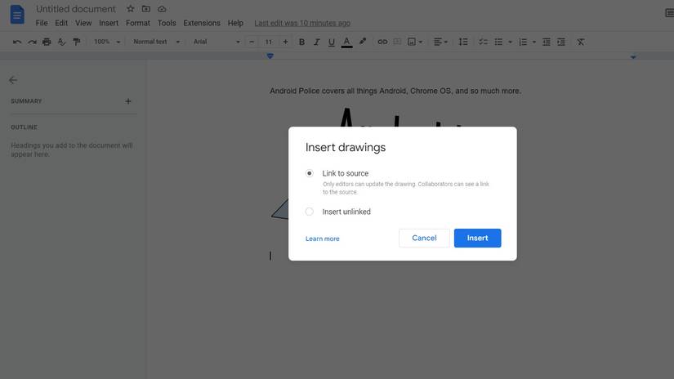Open the highlight color tool
Screen dimensions: 674x379
pyautogui.click(x=363, y=42)
